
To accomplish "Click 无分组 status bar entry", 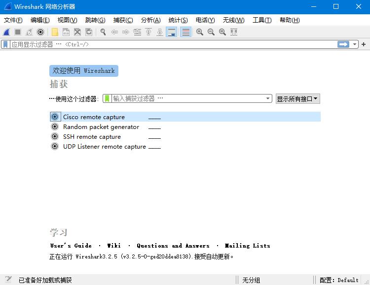I will [x=251, y=280].
